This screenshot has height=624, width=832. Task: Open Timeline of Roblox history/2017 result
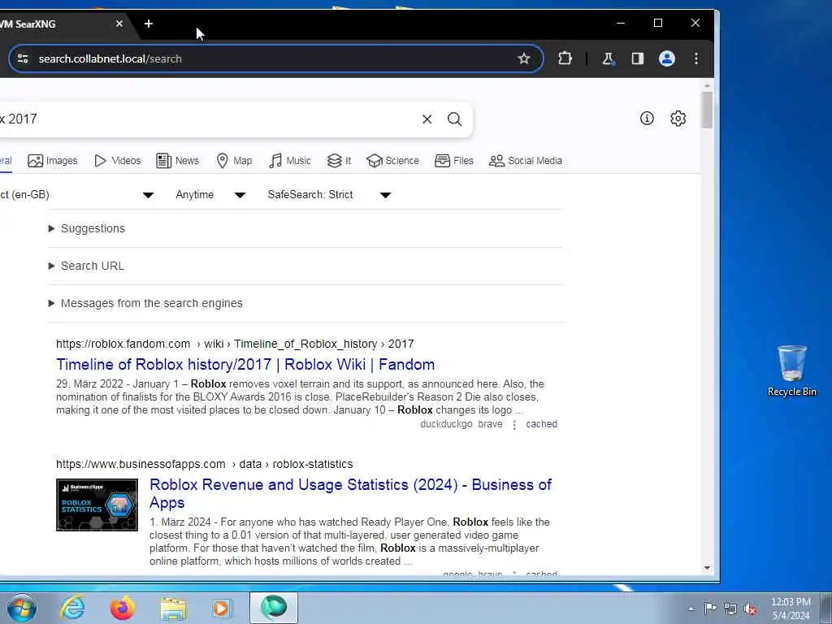tap(245, 365)
